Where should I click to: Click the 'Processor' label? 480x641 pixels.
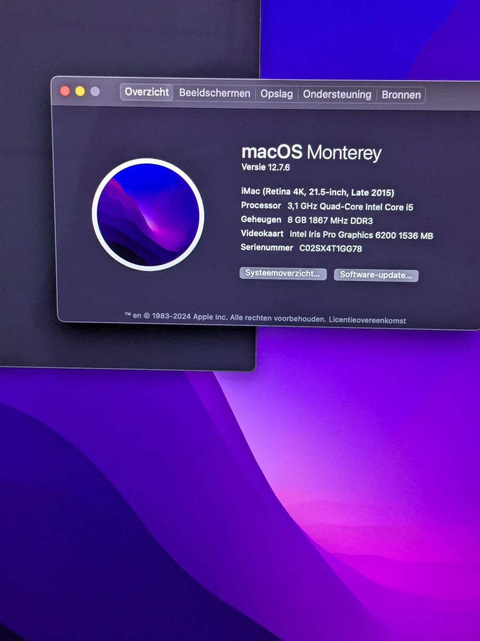pos(261,206)
